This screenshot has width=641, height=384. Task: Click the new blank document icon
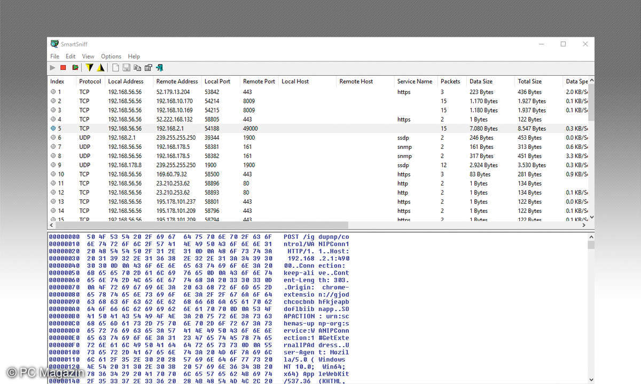115,68
